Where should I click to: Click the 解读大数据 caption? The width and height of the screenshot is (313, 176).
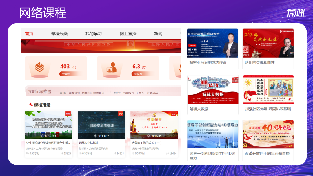click(x=199, y=109)
